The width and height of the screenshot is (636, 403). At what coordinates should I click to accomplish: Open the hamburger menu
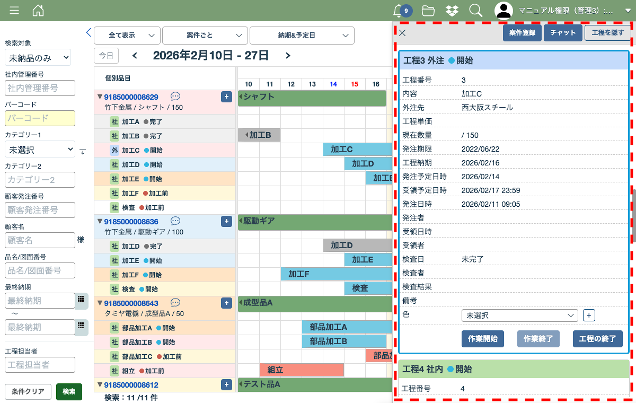[14, 11]
